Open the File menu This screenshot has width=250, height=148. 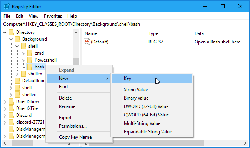pos(7,16)
